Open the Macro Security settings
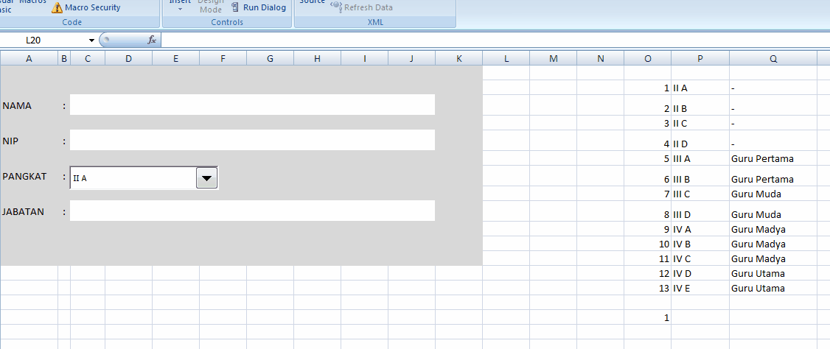This screenshot has height=349, width=830. pyautogui.click(x=86, y=7)
